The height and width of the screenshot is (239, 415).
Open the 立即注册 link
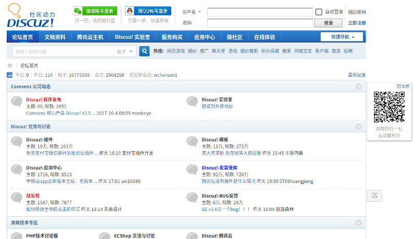click(357, 23)
